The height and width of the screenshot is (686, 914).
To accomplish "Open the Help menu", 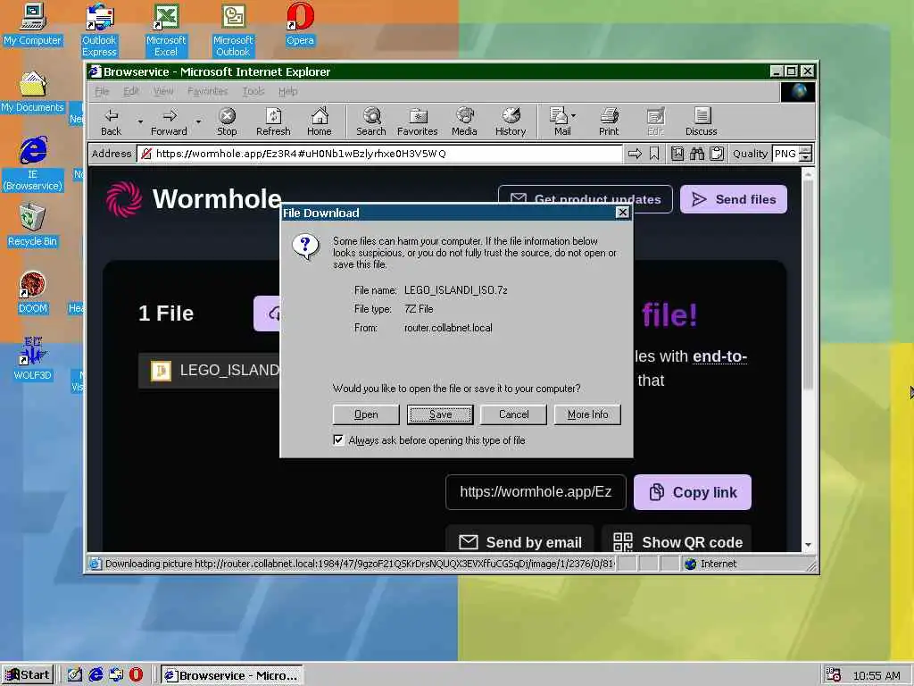I will (x=288, y=92).
